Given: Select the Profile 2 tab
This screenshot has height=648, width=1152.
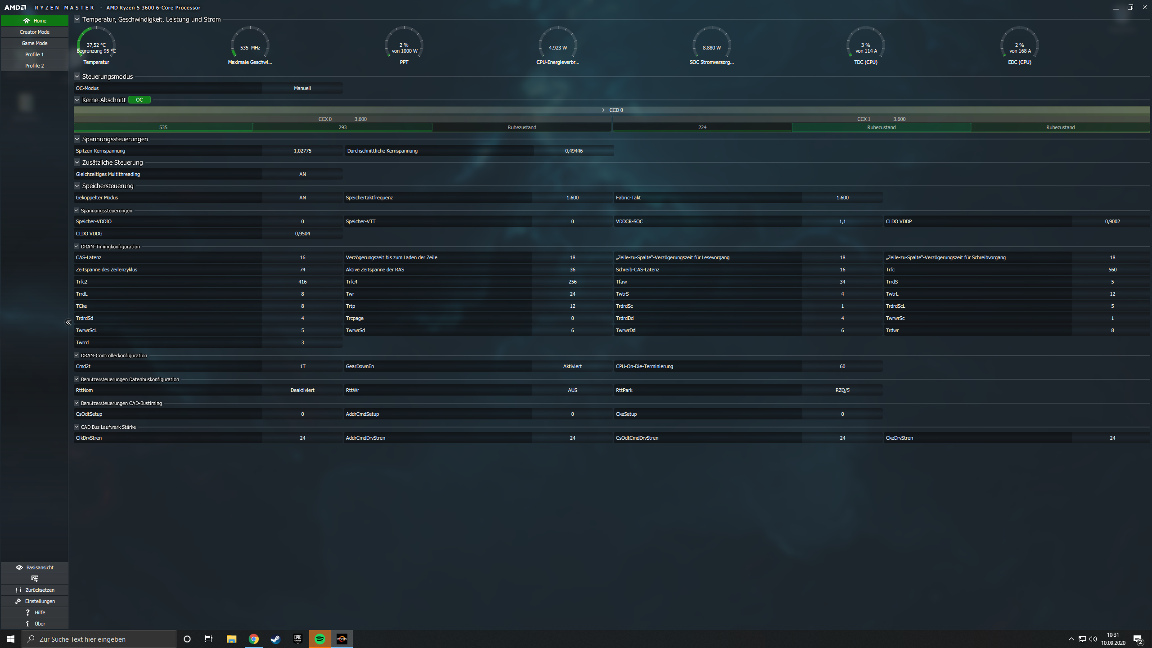Looking at the screenshot, I should click(35, 66).
